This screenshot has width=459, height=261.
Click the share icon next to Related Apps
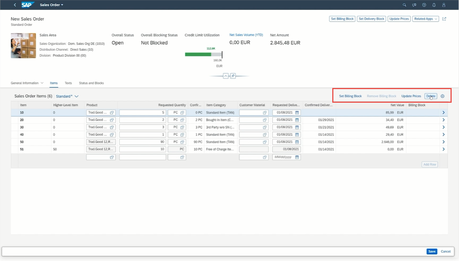444,18
